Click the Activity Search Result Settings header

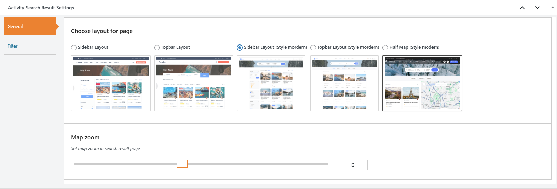point(41,8)
